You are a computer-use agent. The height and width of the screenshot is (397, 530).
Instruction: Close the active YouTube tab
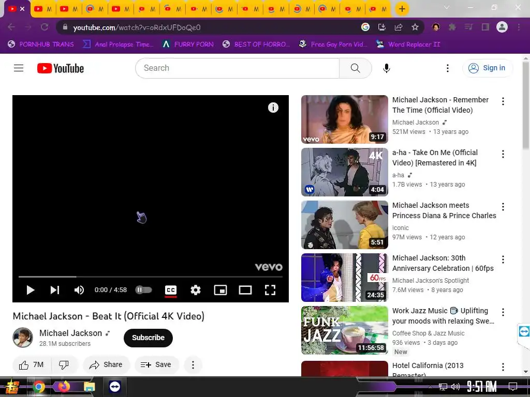tap(22, 9)
